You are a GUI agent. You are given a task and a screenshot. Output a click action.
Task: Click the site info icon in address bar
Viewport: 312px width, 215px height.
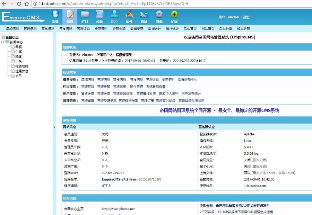pos(35,4)
